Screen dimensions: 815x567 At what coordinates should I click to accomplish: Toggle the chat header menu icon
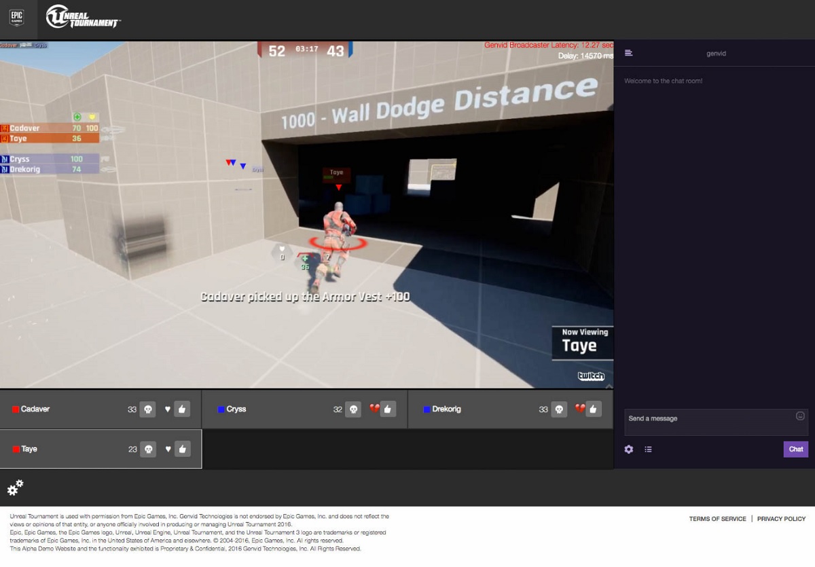click(629, 53)
